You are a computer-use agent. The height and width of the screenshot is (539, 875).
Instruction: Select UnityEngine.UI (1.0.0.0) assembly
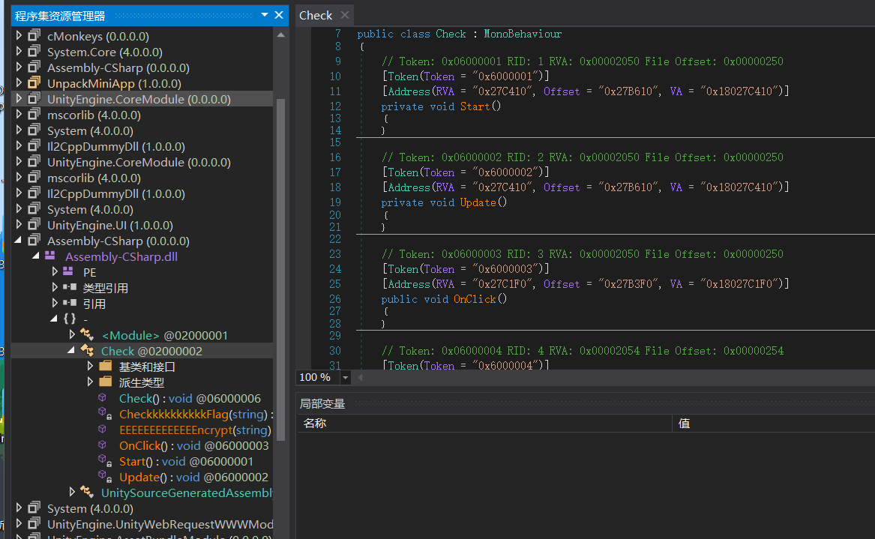(109, 225)
